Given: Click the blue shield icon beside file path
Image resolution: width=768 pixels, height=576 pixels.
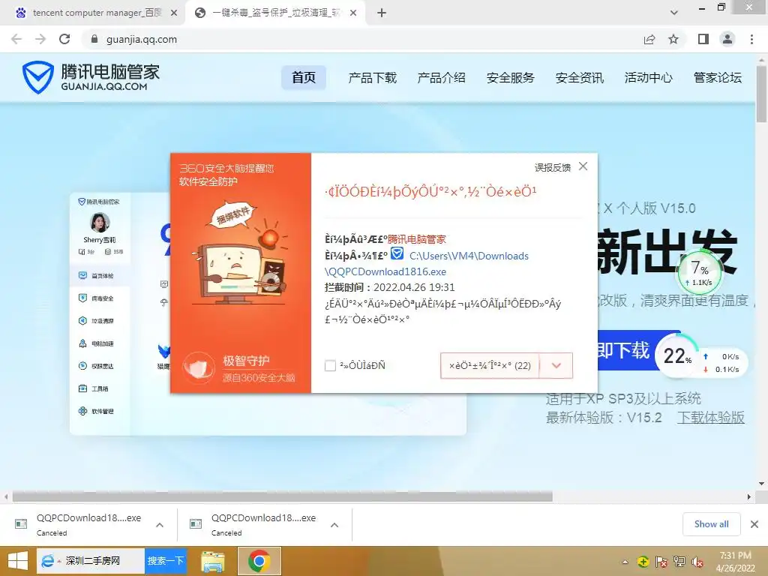Looking at the screenshot, I should (x=397, y=253).
